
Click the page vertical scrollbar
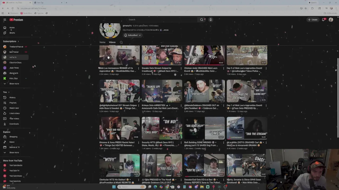pos(338,98)
